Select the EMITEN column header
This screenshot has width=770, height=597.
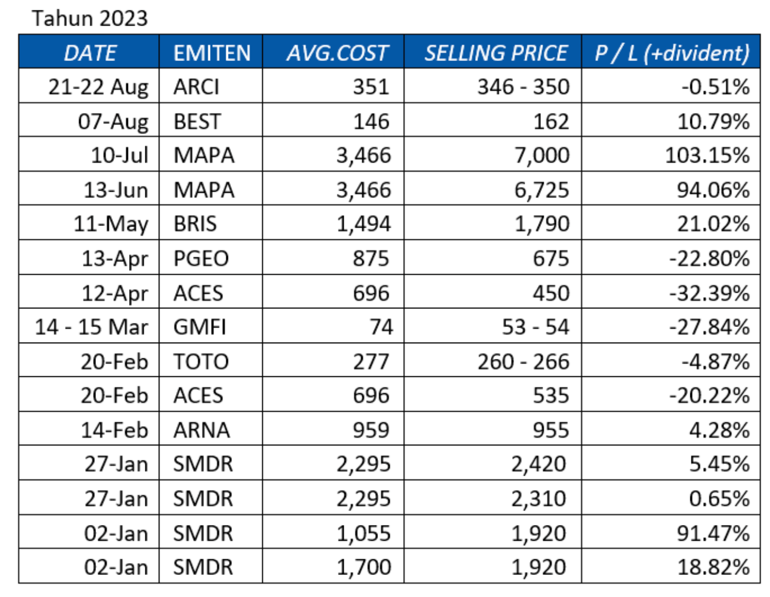212,53
